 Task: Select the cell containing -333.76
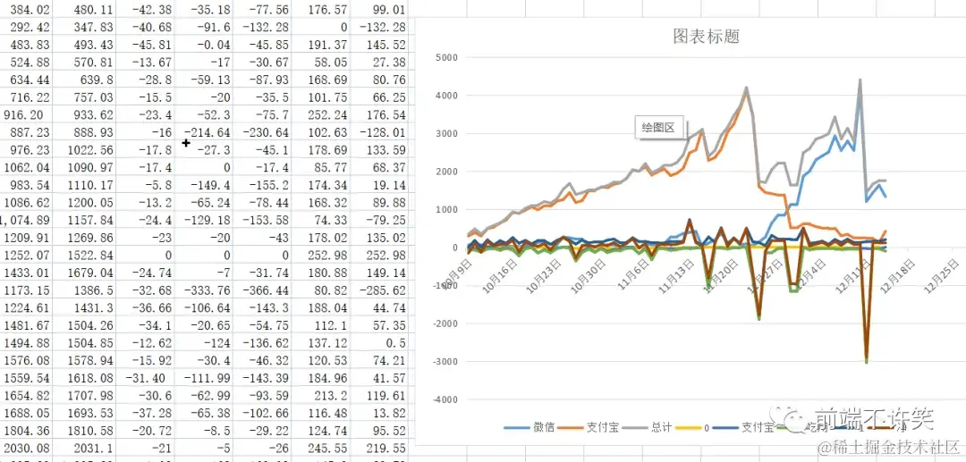click(205, 290)
